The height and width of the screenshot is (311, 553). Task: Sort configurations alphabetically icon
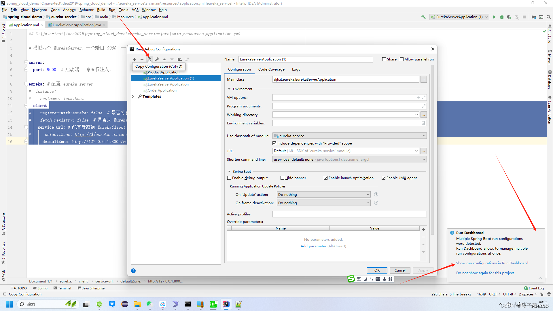187,59
